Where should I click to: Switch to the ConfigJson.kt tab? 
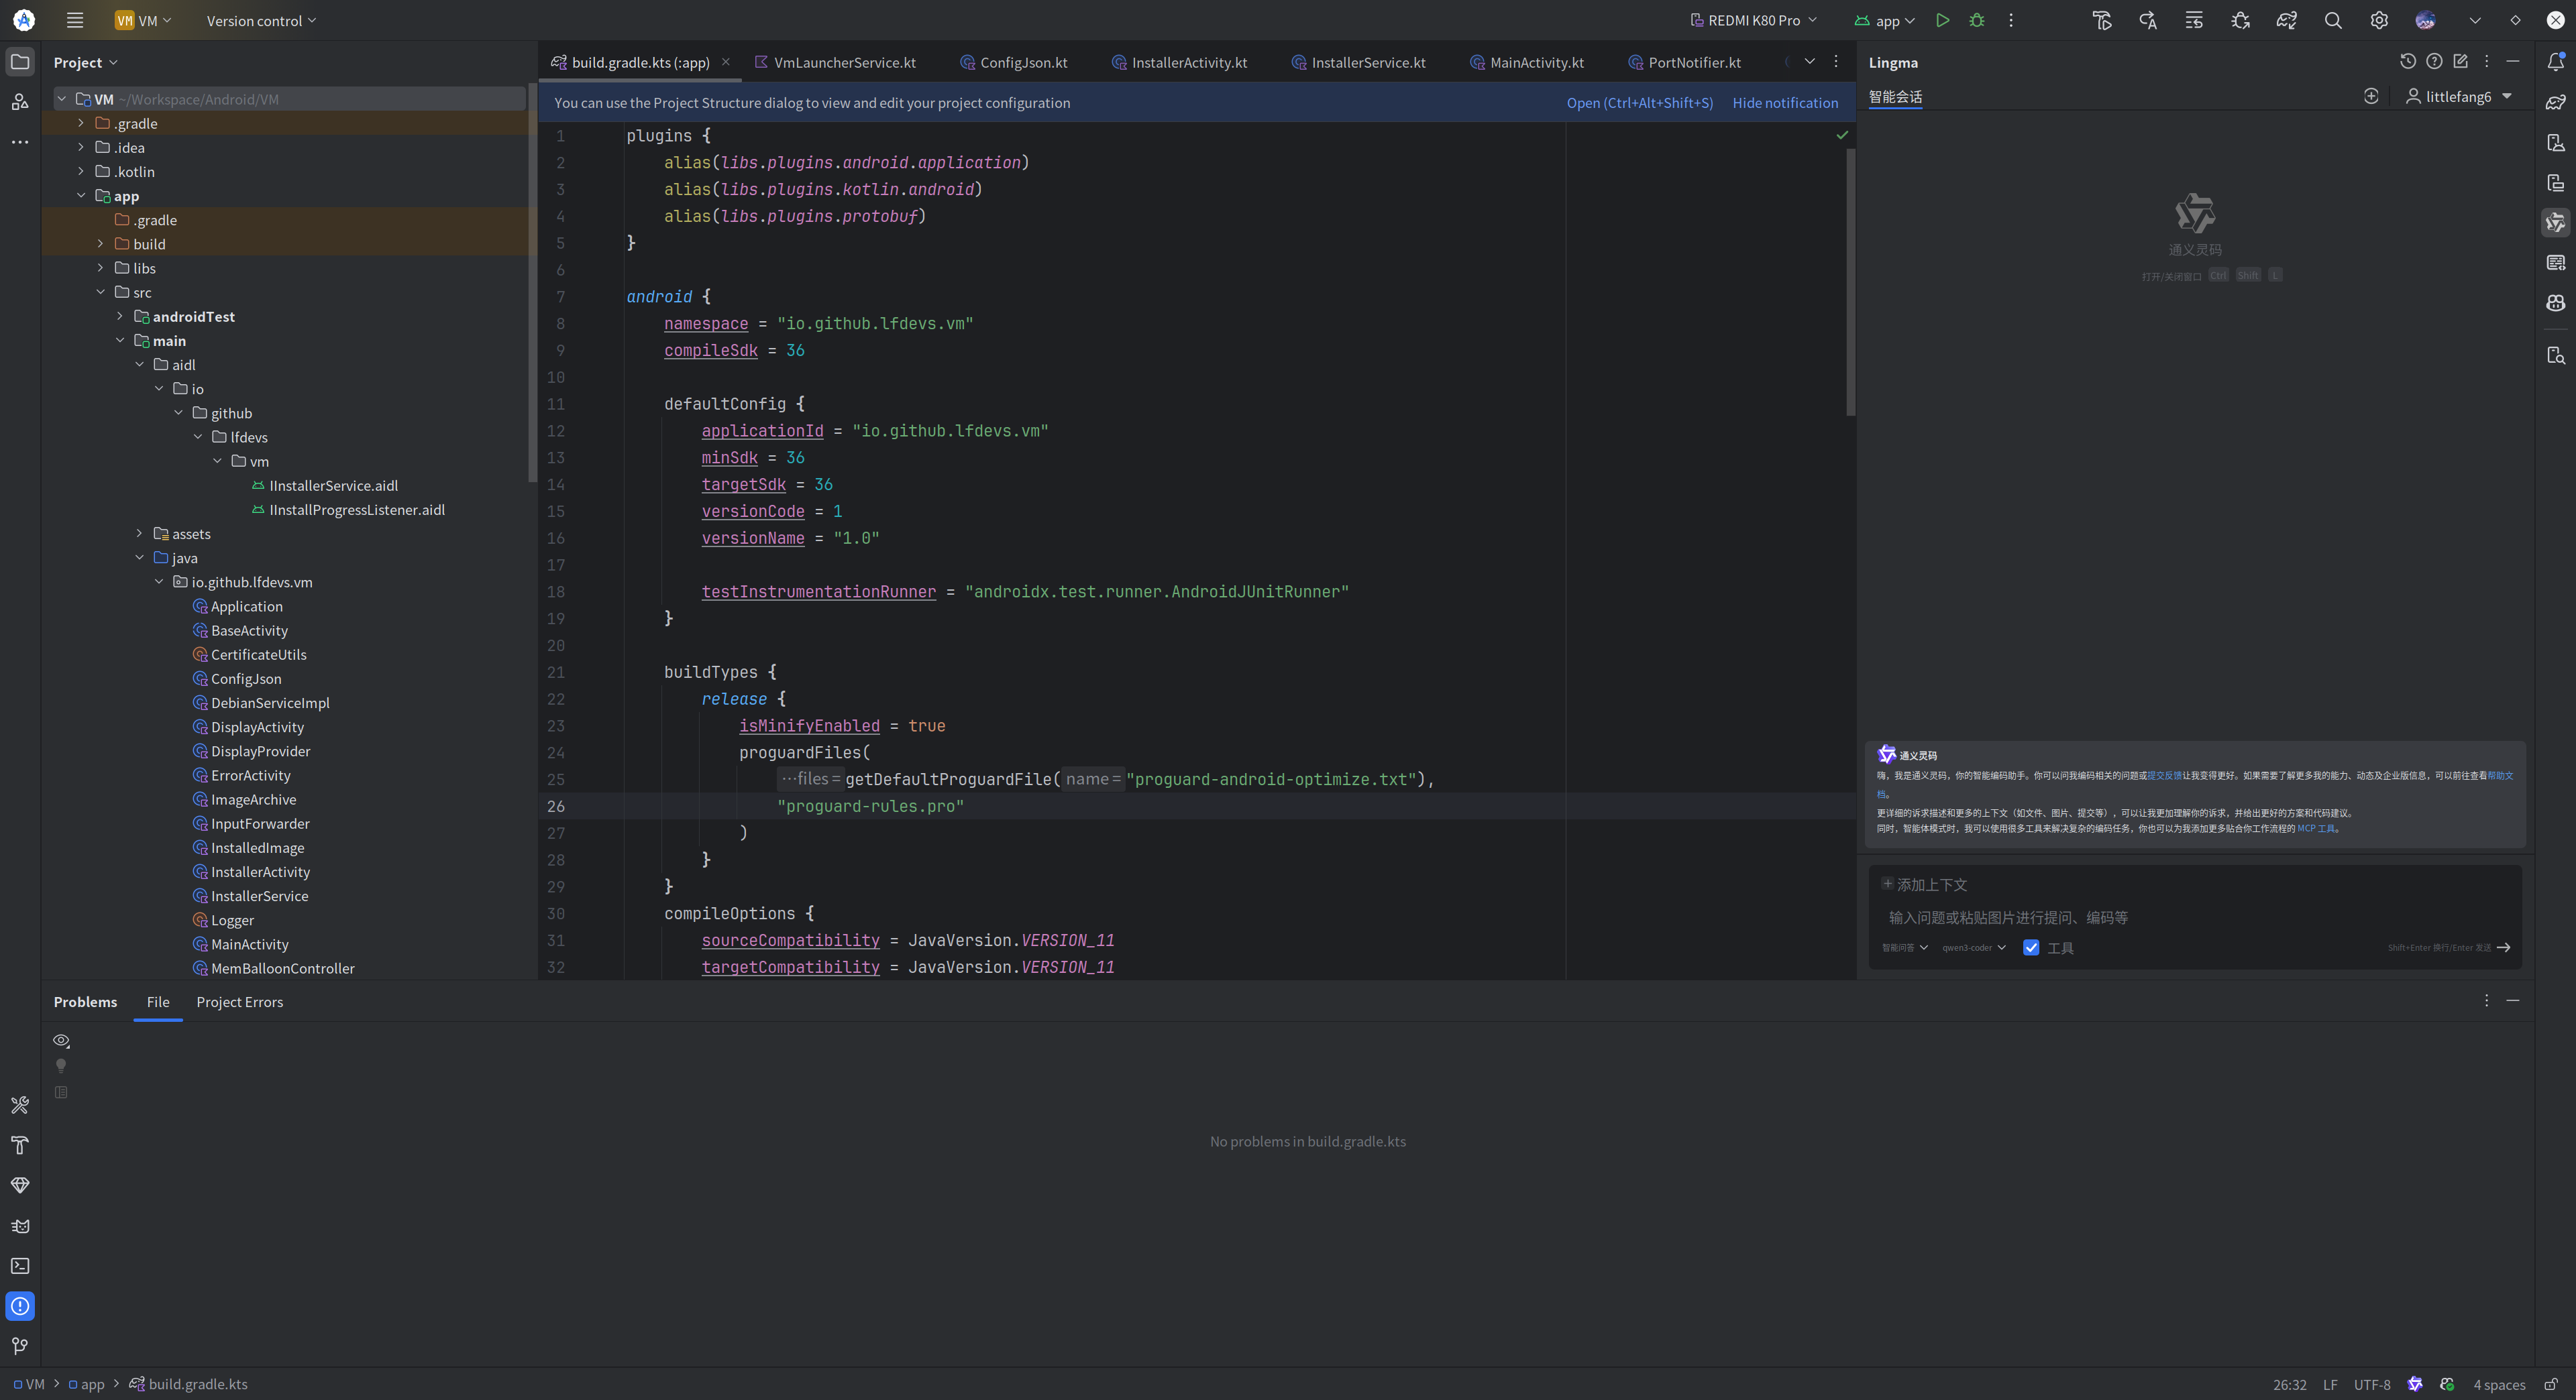1014,62
